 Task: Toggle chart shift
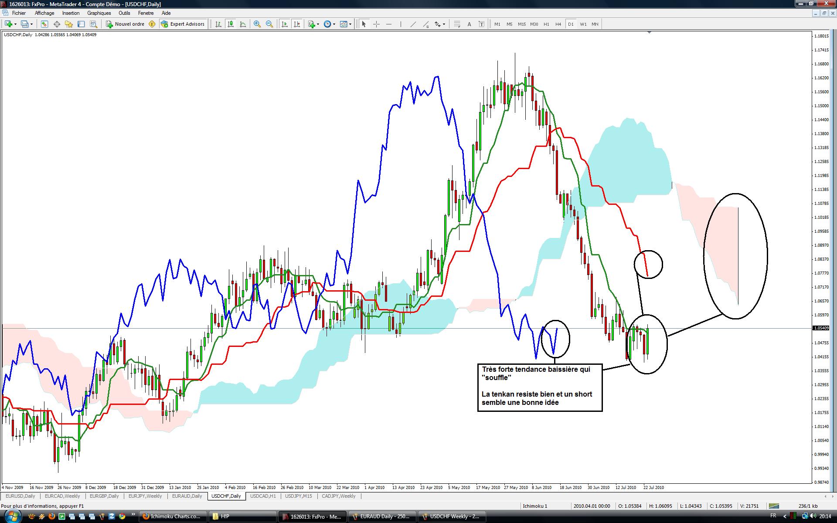coord(297,24)
